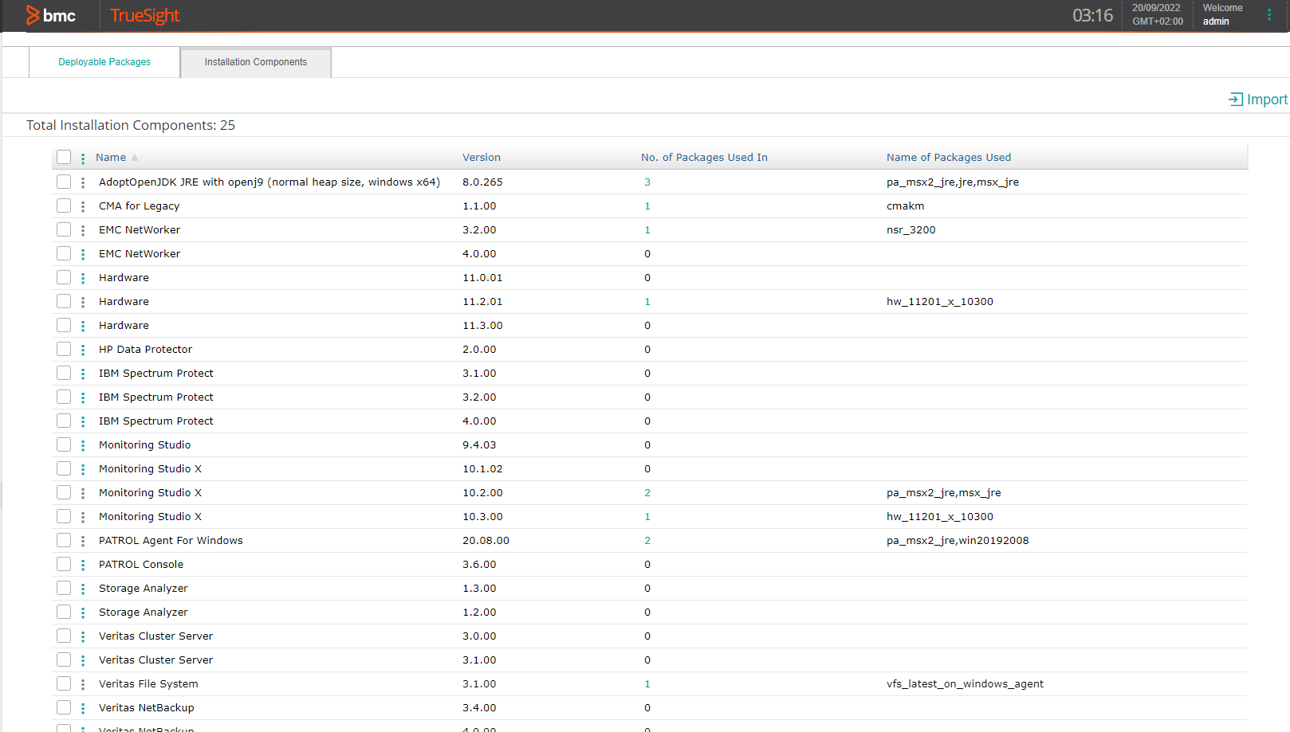This screenshot has width=1290, height=732.
Task: Click the Import arrow icon
Action: pyautogui.click(x=1236, y=100)
